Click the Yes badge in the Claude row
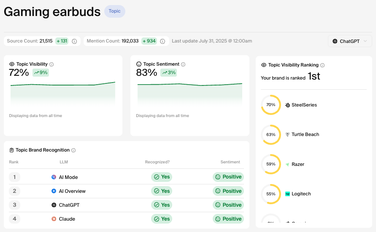Viewport: 376px width, 232px height. (162, 219)
